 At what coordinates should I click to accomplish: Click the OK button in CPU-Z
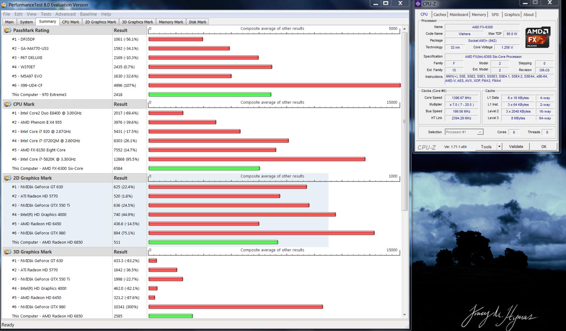click(544, 147)
